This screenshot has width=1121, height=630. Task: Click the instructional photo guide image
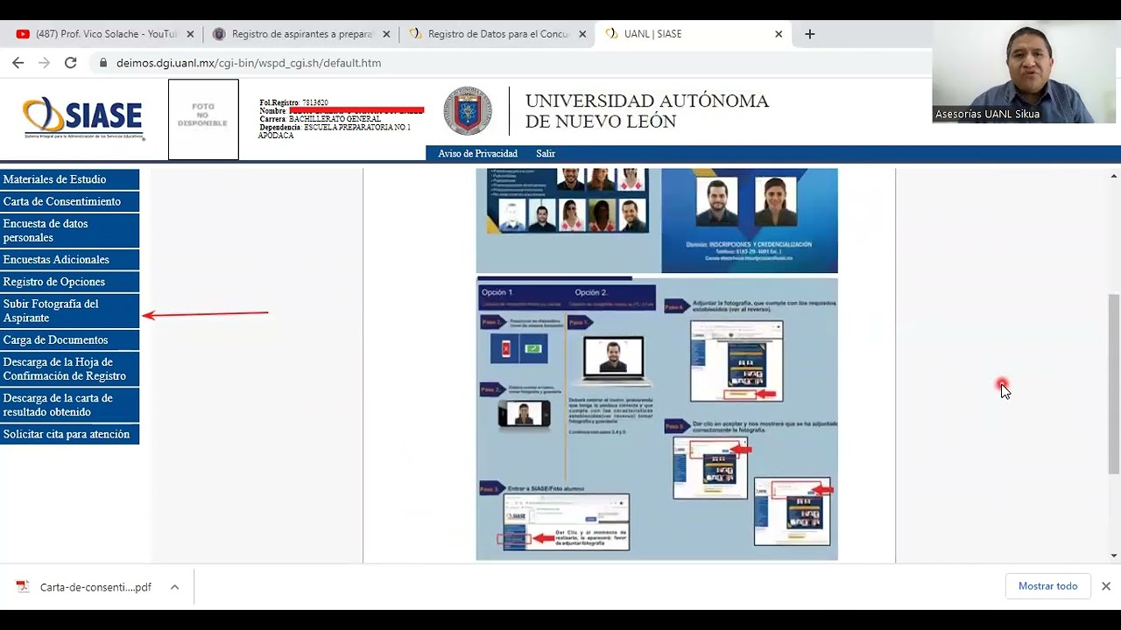click(x=657, y=365)
